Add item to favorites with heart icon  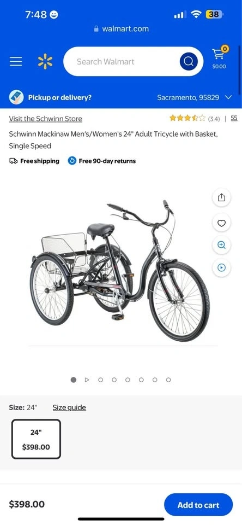222,223
